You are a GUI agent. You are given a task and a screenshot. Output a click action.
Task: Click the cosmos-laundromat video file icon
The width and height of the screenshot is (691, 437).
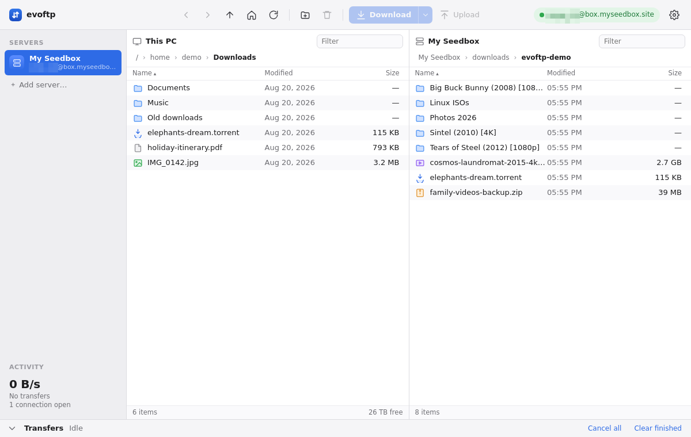pyautogui.click(x=420, y=163)
